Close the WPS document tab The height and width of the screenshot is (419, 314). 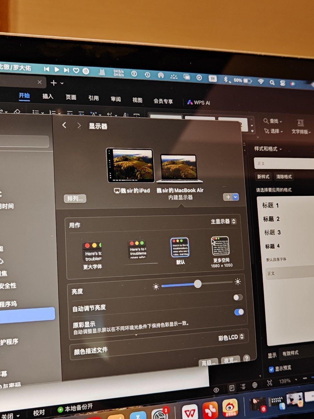pos(40,82)
